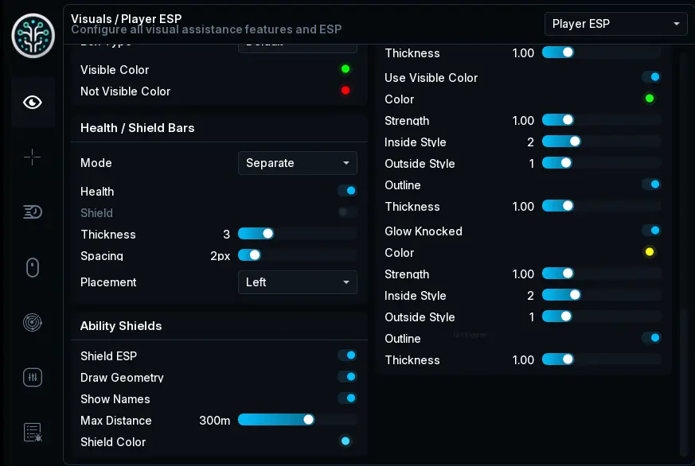Open the Placement dropdown set to Left
Image resolution: width=695 pixels, height=466 pixels.
(x=298, y=282)
